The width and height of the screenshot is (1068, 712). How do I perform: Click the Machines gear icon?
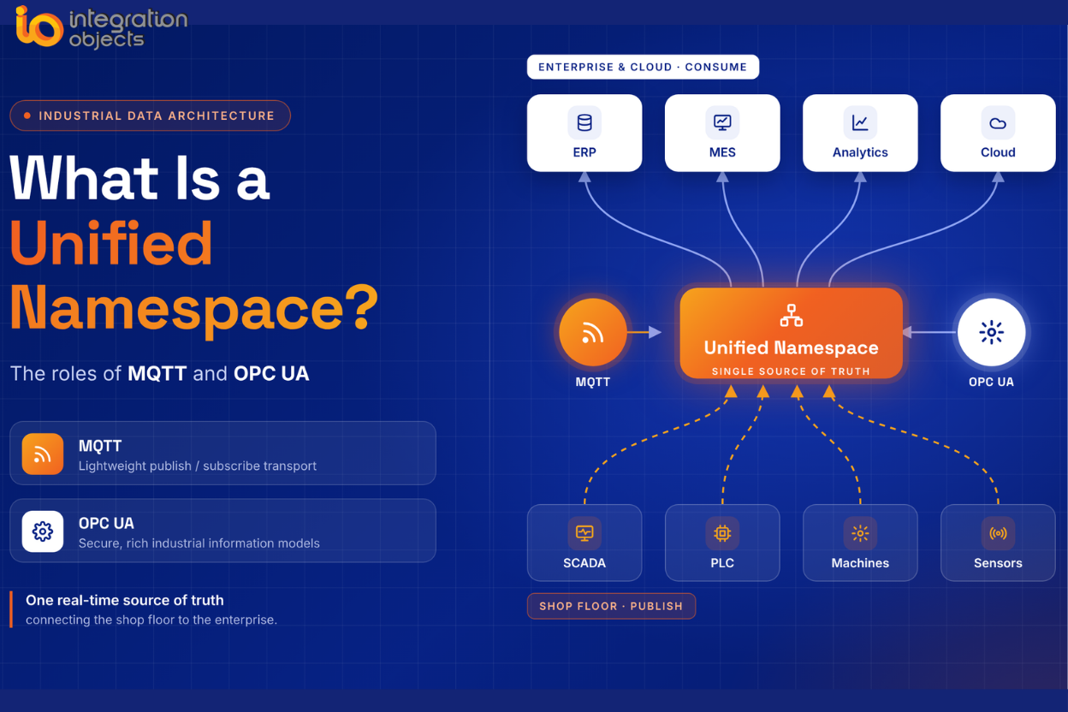(860, 533)
